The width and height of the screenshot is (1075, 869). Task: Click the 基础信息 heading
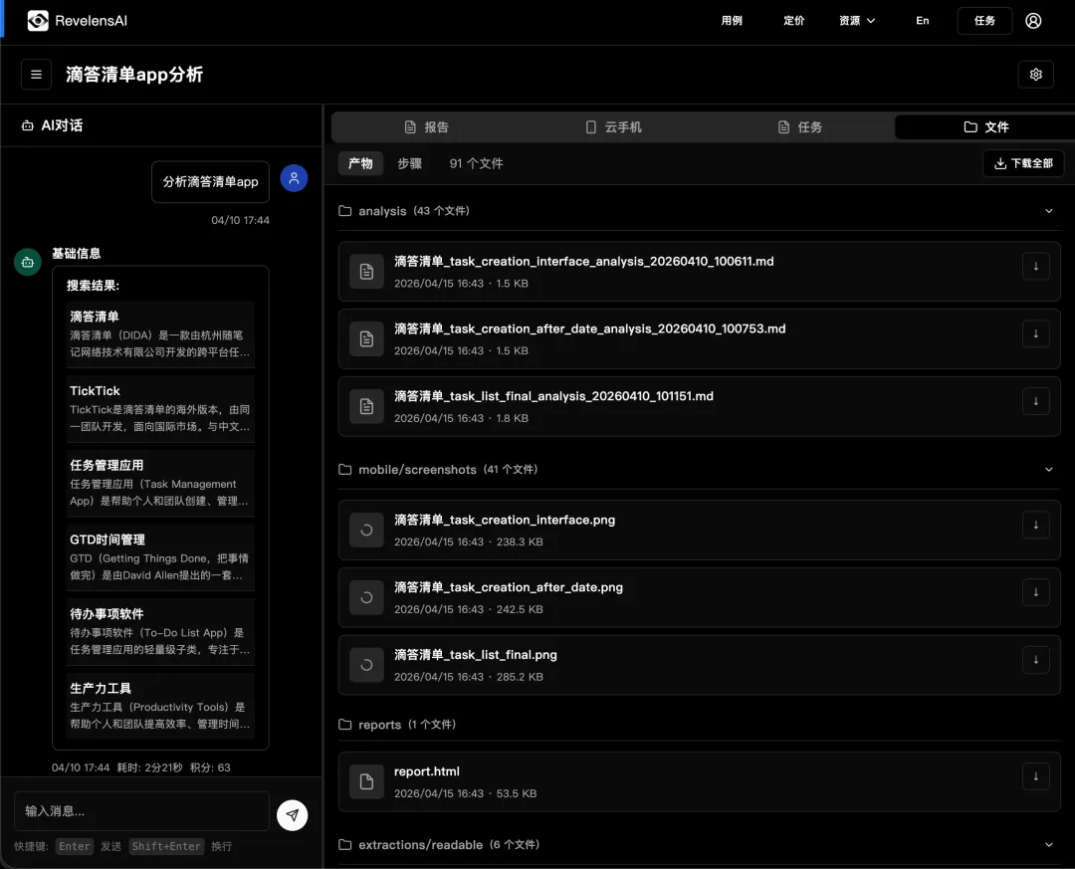[76, 253]
